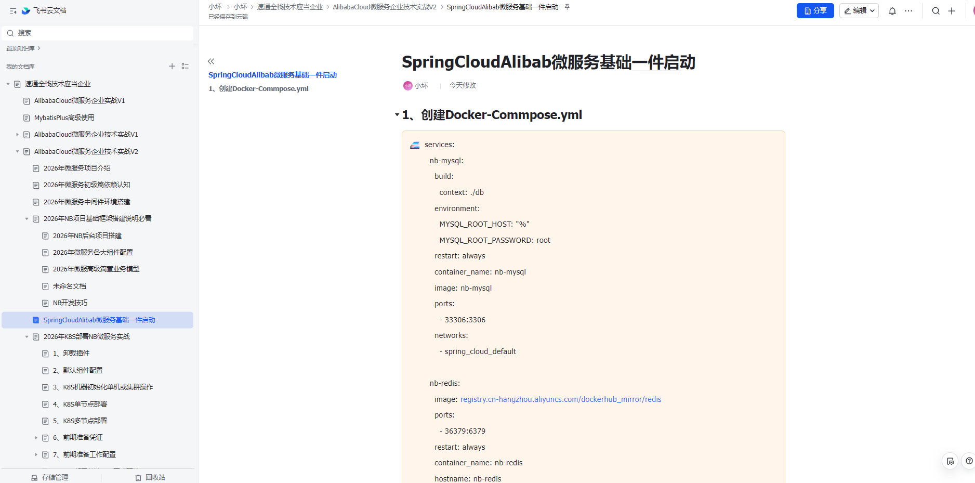Expand AlibabaCloud微服务企业技术实战V1 tree node
The width and height of the screenshot is (975, 483).
click(x=18, y=135)
